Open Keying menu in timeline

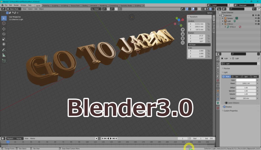(20, 139)
